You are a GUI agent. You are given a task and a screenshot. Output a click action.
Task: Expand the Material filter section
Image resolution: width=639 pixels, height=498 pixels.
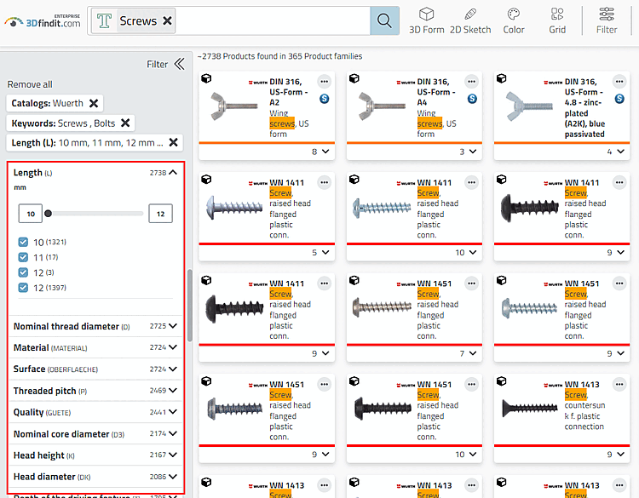(x=173, y=347)
